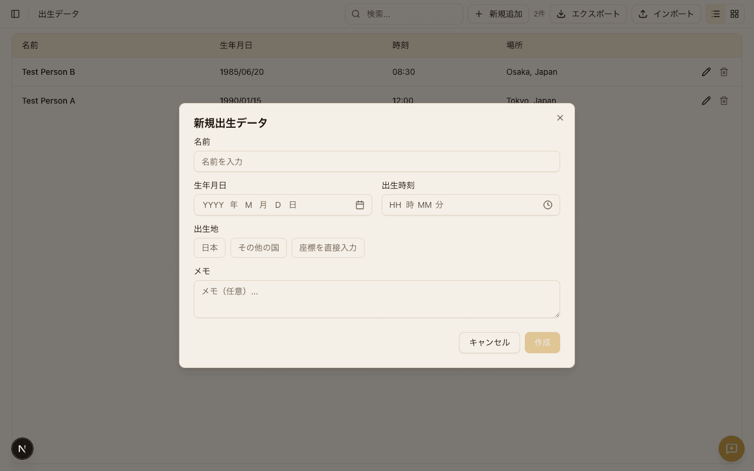This screenshot has height=471, width=754.
Task: Choose 座標を直接入力 input mode
Action: (x=328, y=247)
